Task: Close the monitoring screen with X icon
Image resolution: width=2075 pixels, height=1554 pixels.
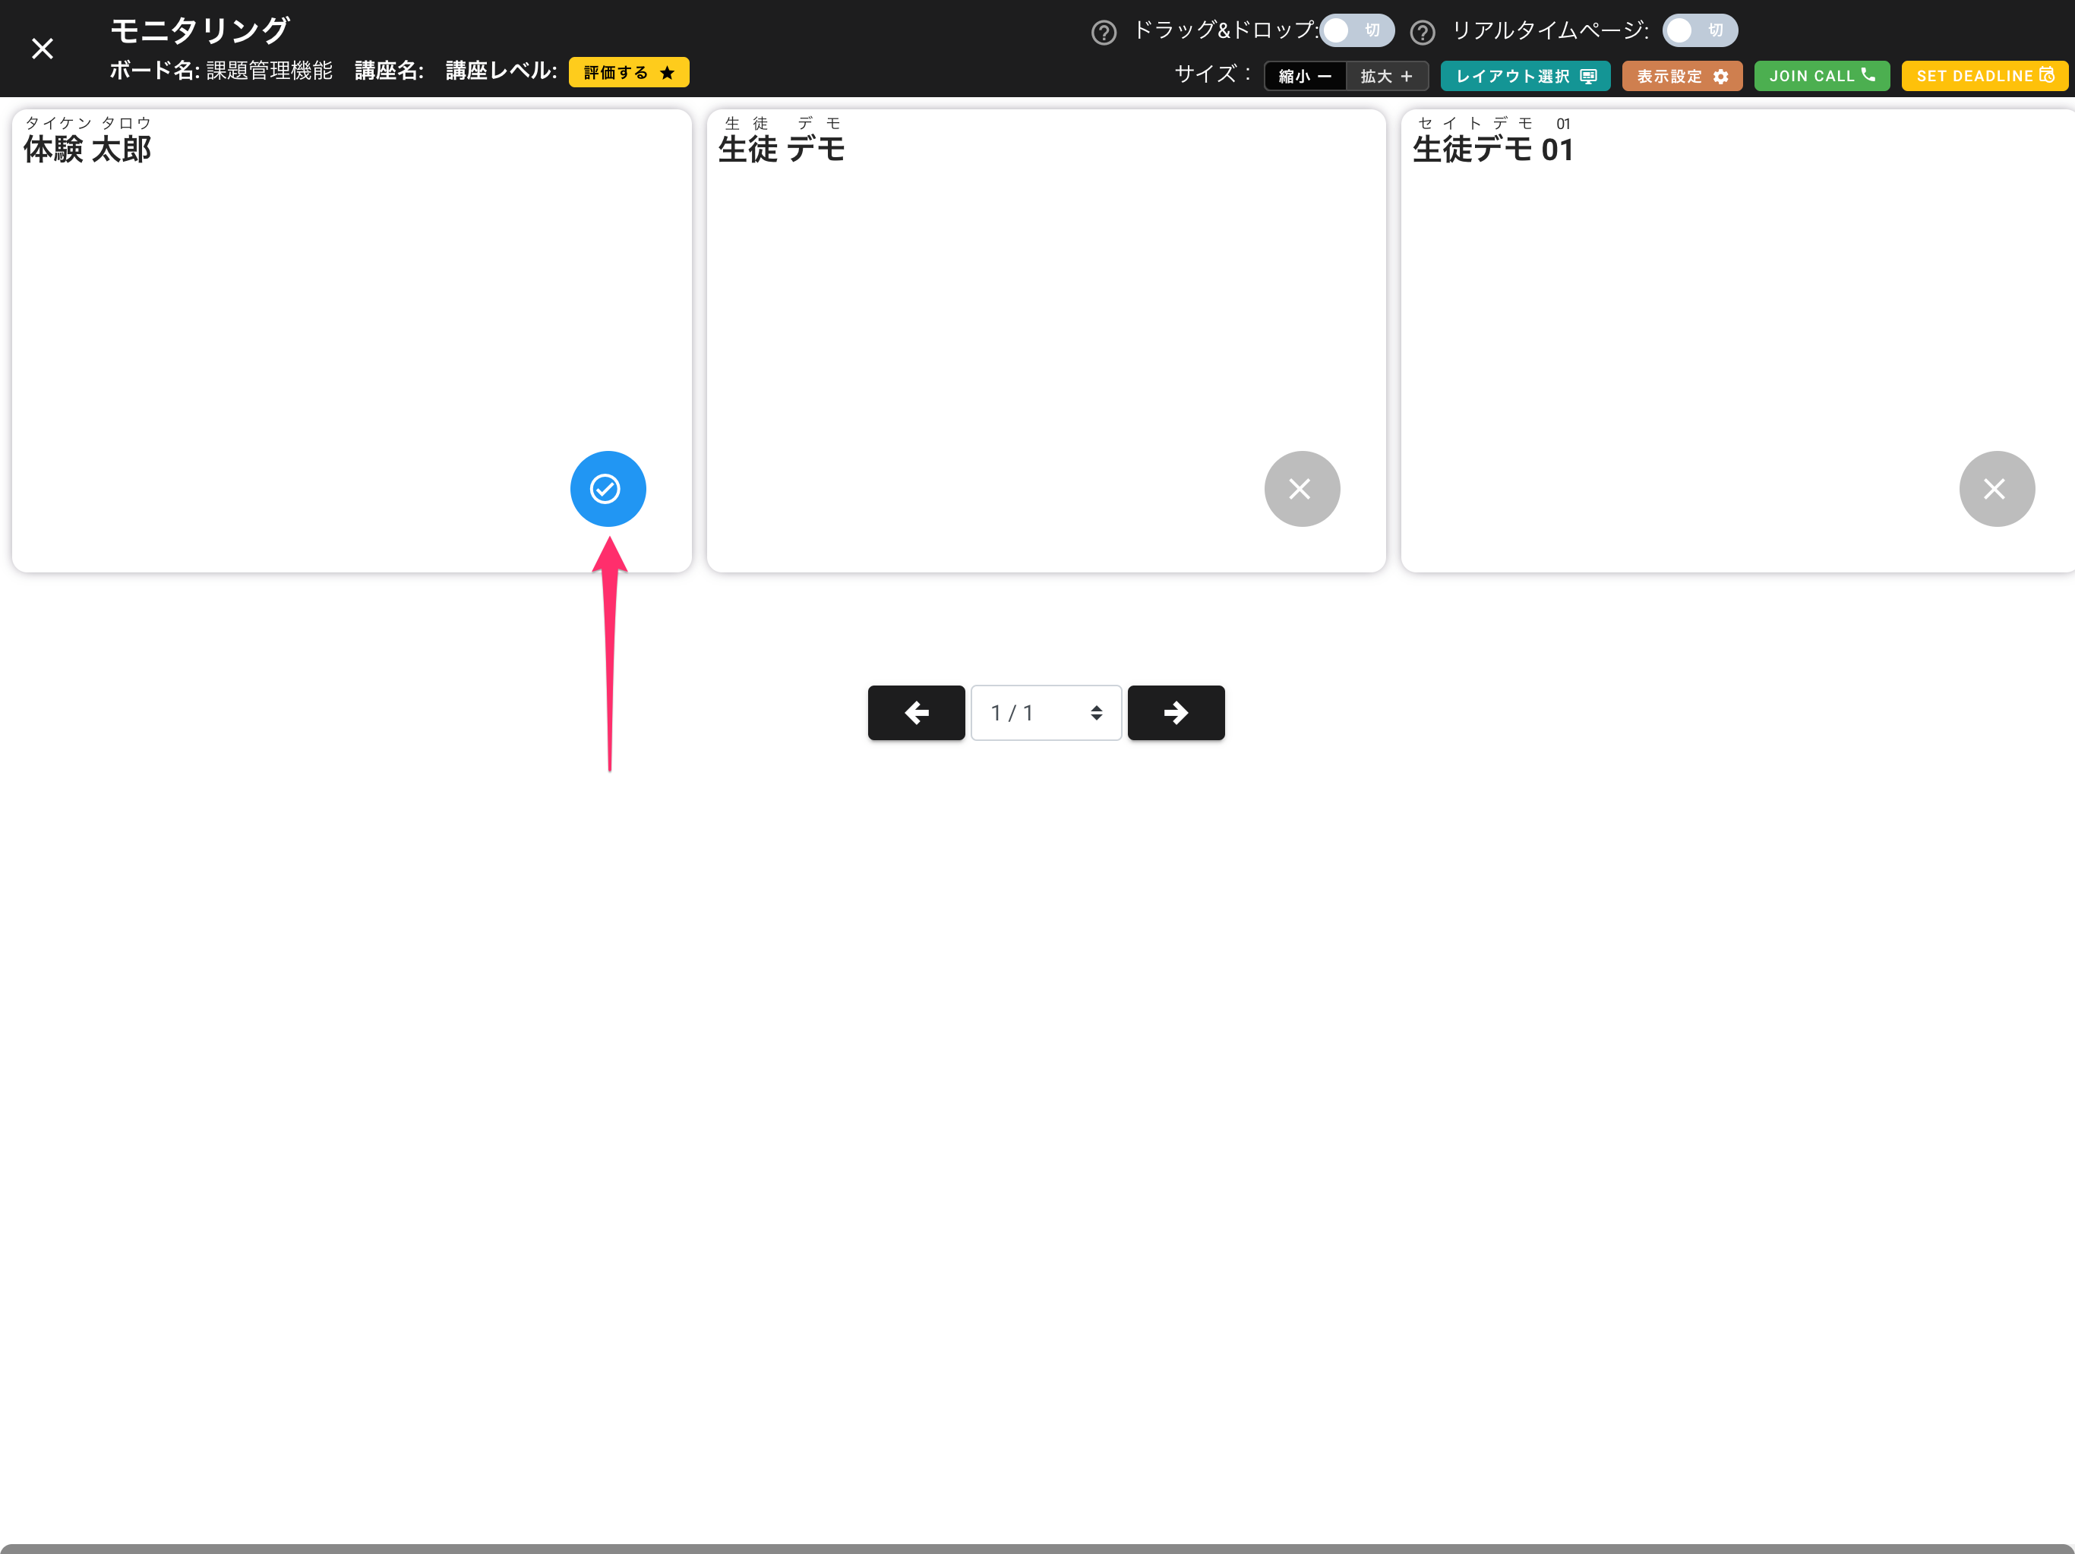Action: click(x=43, y=49)
